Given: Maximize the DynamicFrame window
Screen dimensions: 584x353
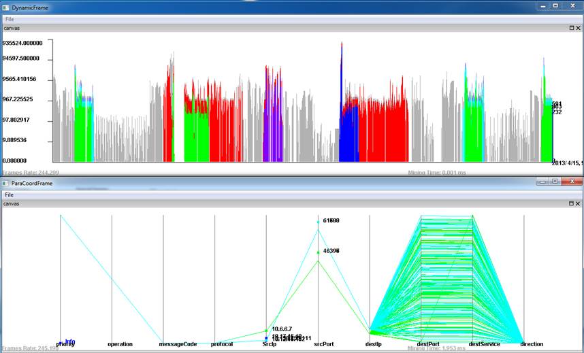Looking at the screenshot, I should 555,5.
